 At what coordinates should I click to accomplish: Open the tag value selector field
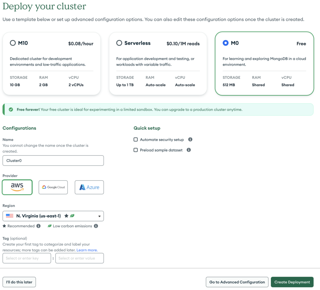pos(79,258)
